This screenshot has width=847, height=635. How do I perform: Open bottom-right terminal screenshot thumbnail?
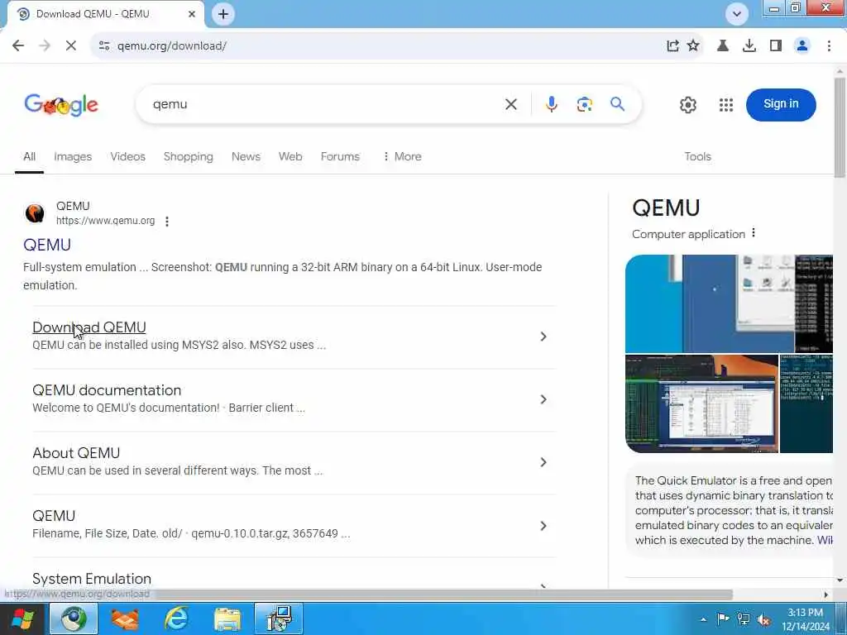[x=806, y=403]
